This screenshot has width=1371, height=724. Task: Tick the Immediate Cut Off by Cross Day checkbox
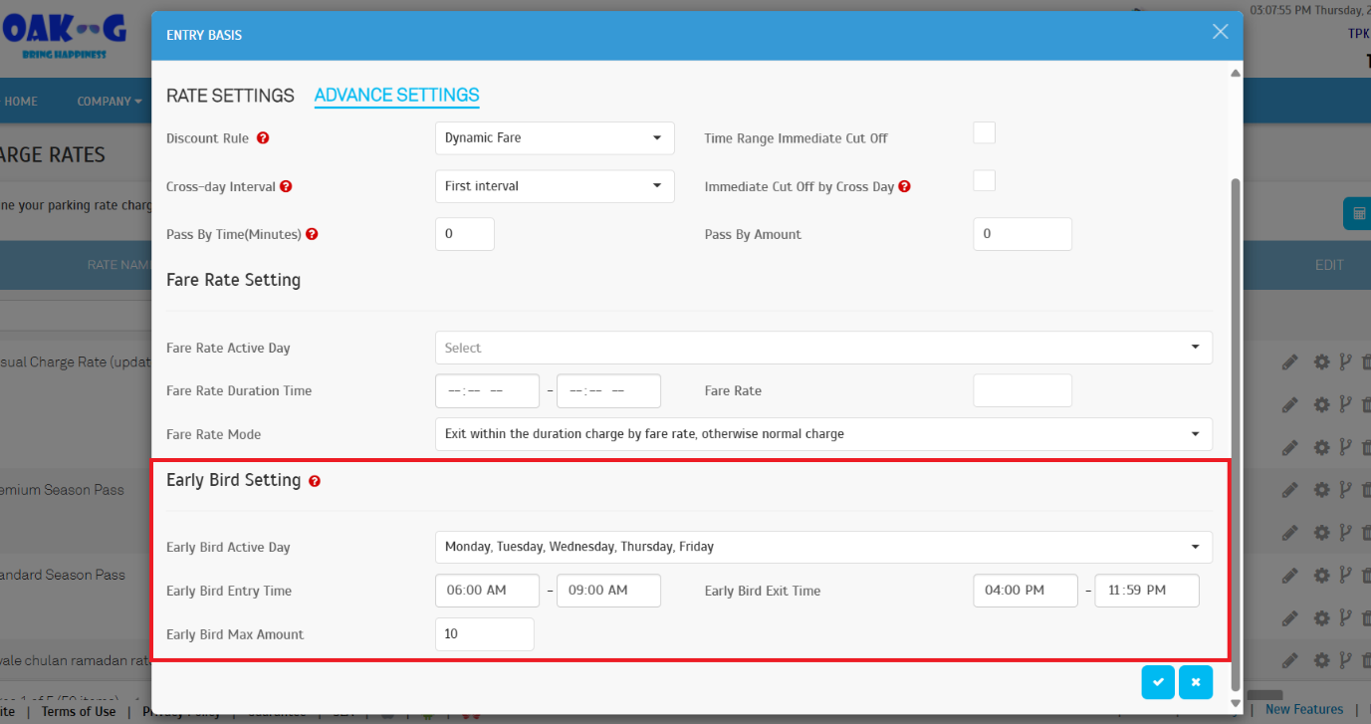coord(984,181)
